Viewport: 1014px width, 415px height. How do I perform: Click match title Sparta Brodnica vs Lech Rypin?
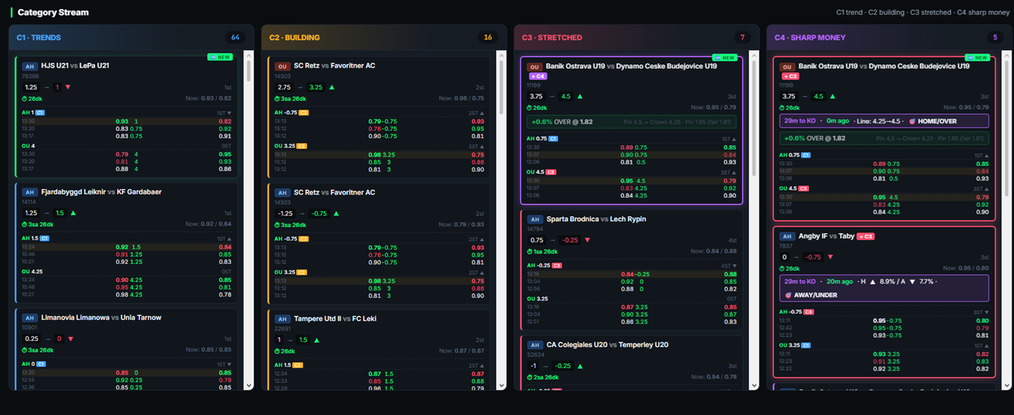pyautogui.click(x=596, y=220)
